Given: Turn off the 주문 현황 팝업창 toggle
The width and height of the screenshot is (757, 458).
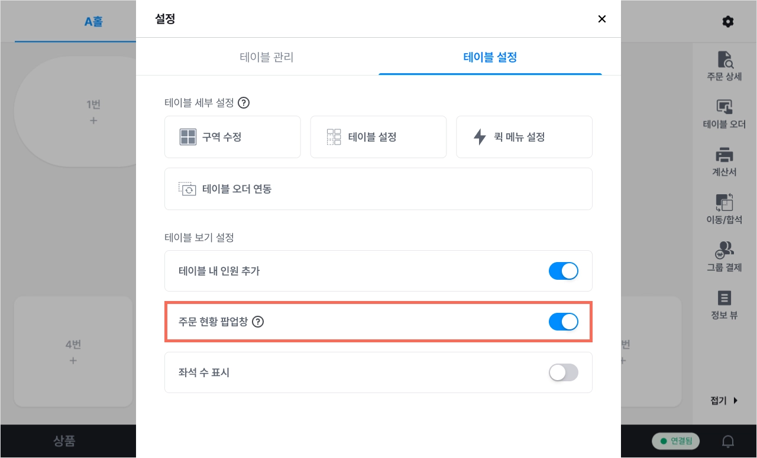Looking at the screenshot, I should [564, 322].
